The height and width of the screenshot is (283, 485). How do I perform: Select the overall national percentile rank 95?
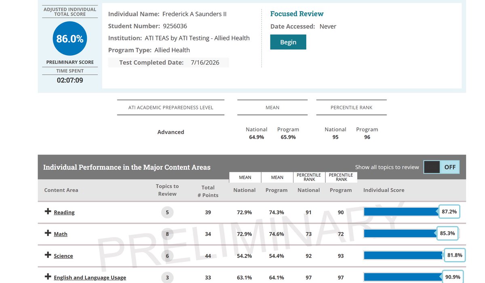[335, 137]
